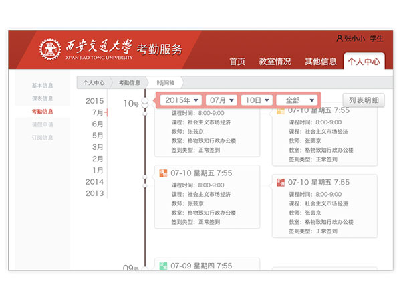
Task: Click the 10号 timeline node circle
Action: (145, 102)
